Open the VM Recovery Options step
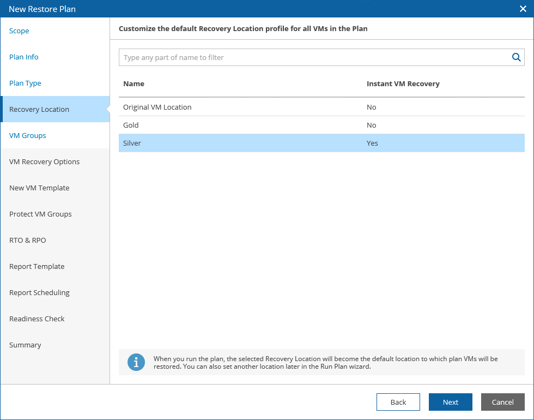This screenshot has height=420, width=534. (45, 162)
